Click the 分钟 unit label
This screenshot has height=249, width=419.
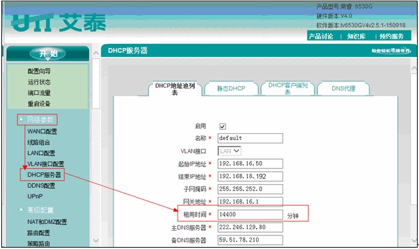pyautogui.click(x=293, y=216)
